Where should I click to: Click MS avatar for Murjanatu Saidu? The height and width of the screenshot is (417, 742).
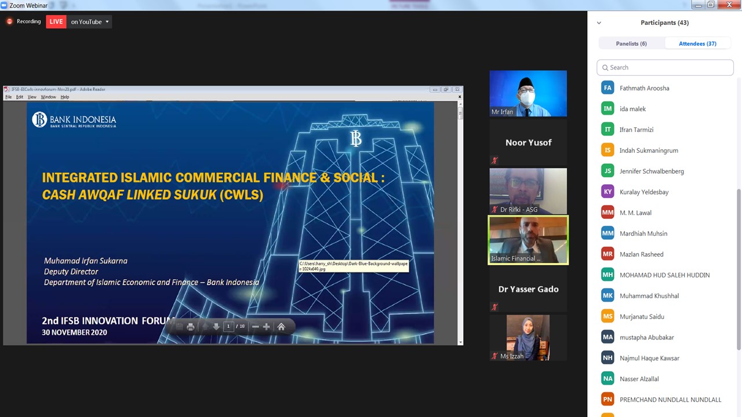pos(608,317)
